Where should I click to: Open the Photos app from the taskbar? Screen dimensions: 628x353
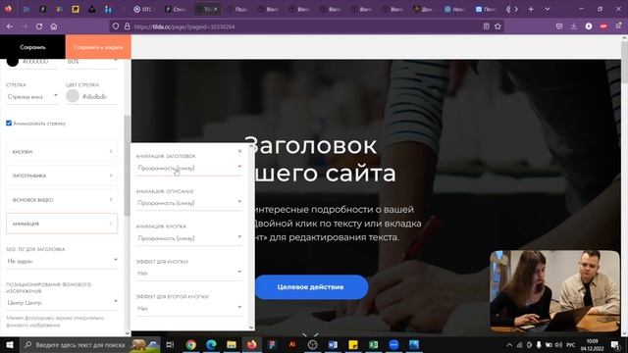[x=414, y=344]
